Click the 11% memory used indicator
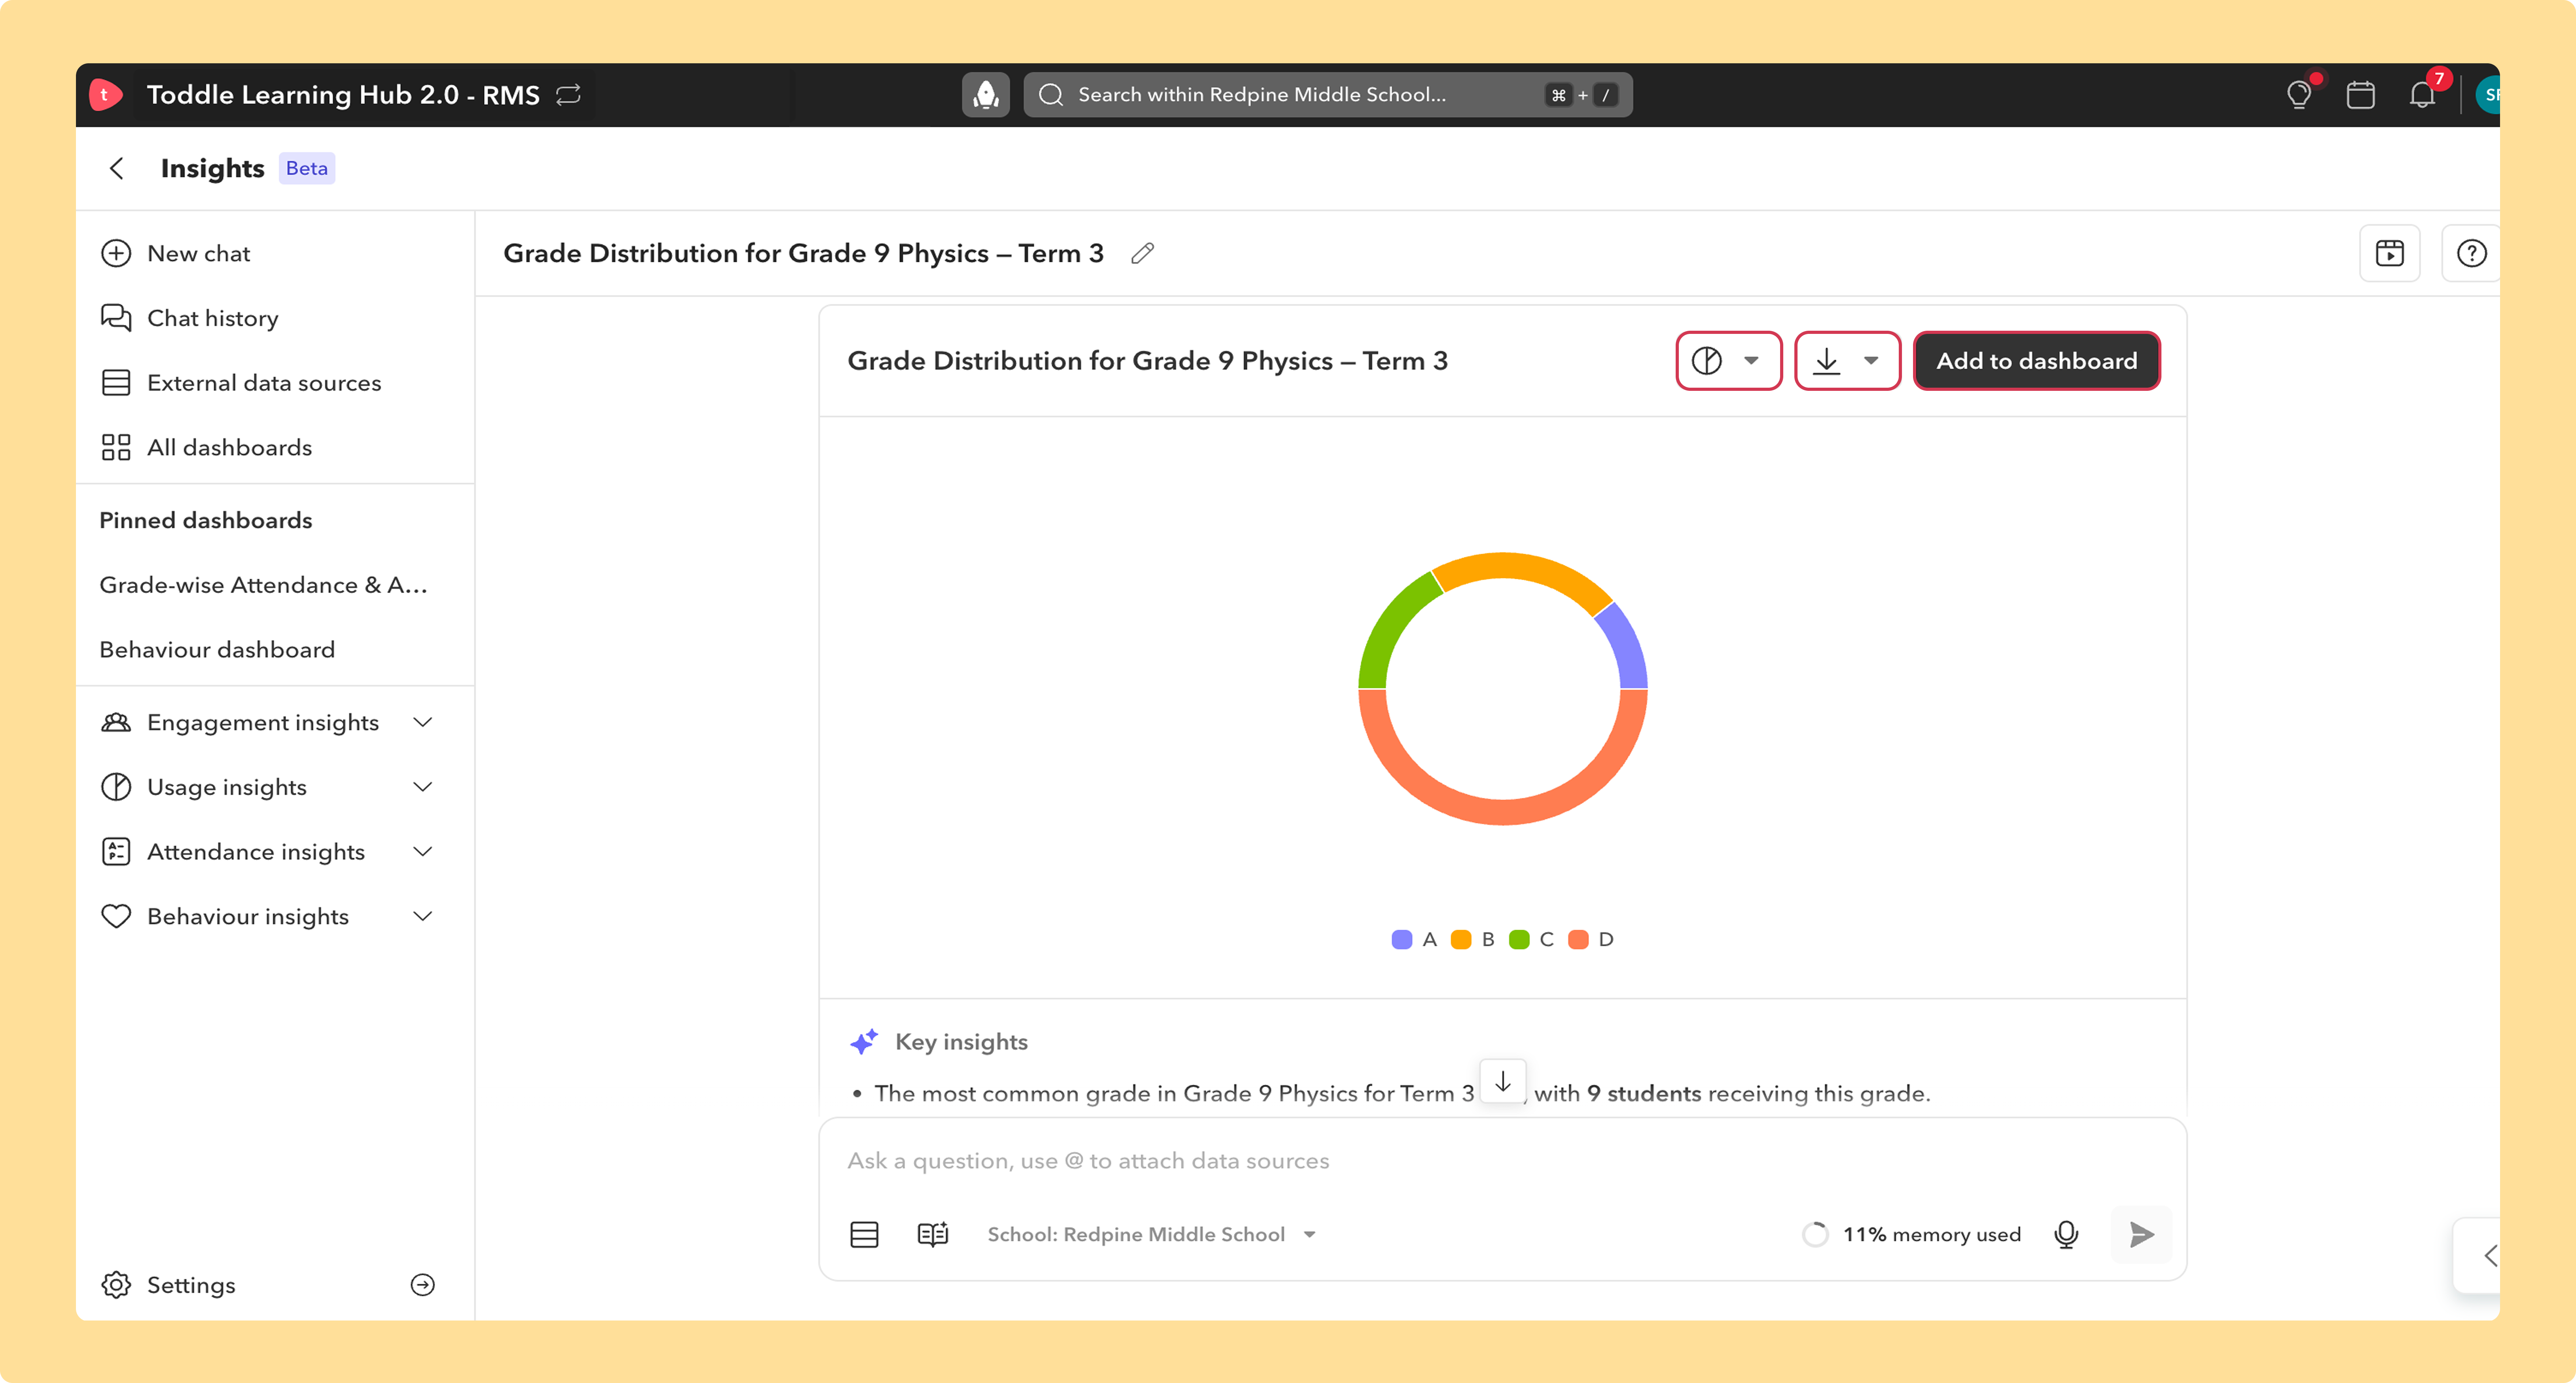 tap(1911, 1235)
